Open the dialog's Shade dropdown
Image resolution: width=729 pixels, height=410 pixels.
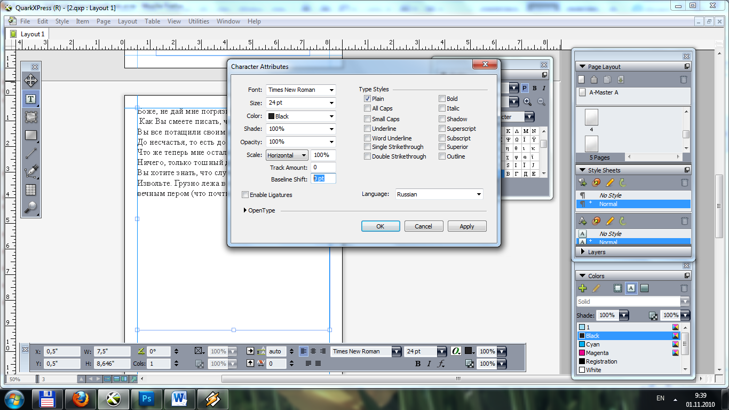(301, 129)
